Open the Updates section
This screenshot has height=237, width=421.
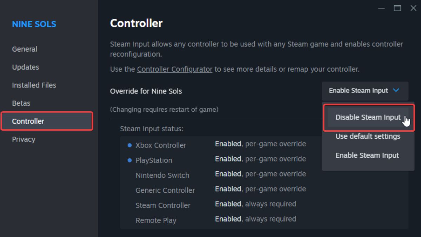(x=25, y=67)
